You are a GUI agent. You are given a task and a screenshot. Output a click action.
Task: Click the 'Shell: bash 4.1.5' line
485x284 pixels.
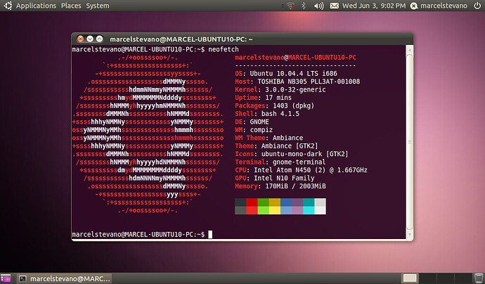(267, 114)
